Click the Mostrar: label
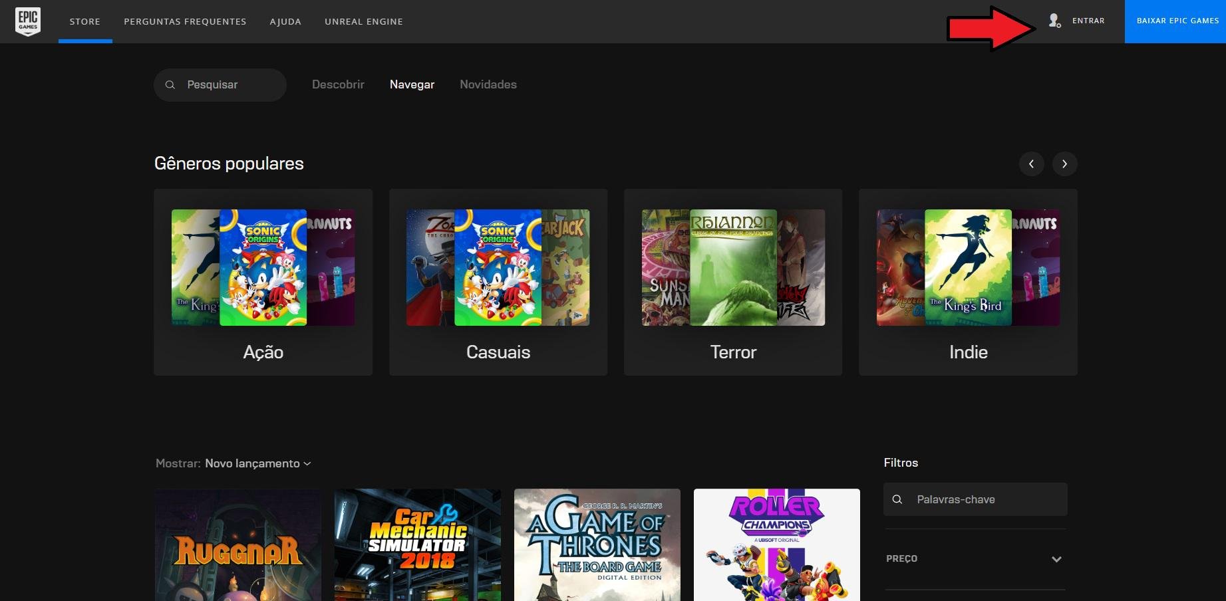The height and width of the screenshot is (601, 1226). (x=178, y=463)
